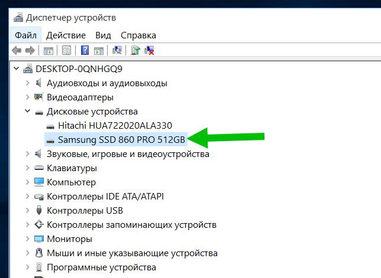381x278 pixels.
Task: Open the Справка menu
Action: pyautogui.click(x=138, y=35)
